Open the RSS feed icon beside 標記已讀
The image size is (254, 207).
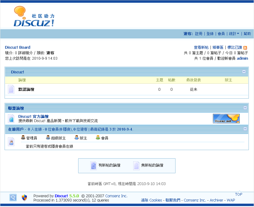click(245, 47)
